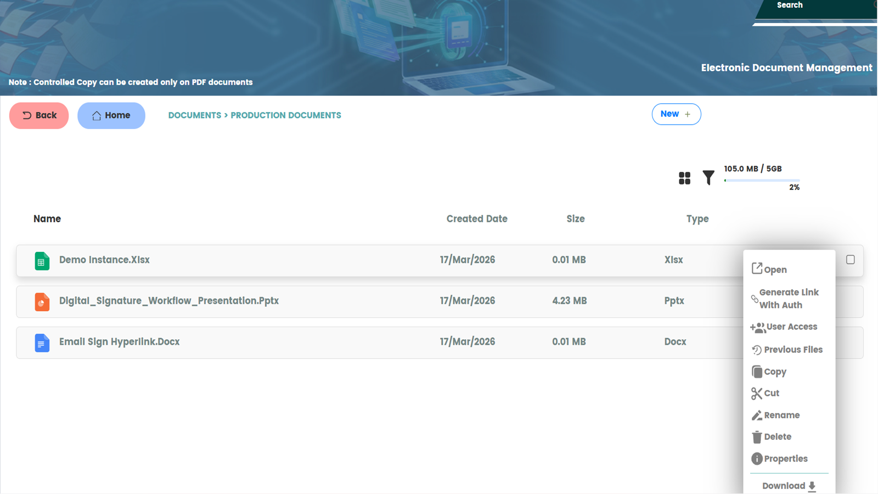The width and height of the screenshot is (878, 494).
Task: Select Generate Link With Auth option
Action: coord(789,299)
